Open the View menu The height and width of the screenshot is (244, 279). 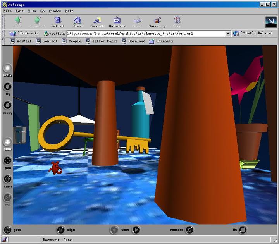click(32, 11)
